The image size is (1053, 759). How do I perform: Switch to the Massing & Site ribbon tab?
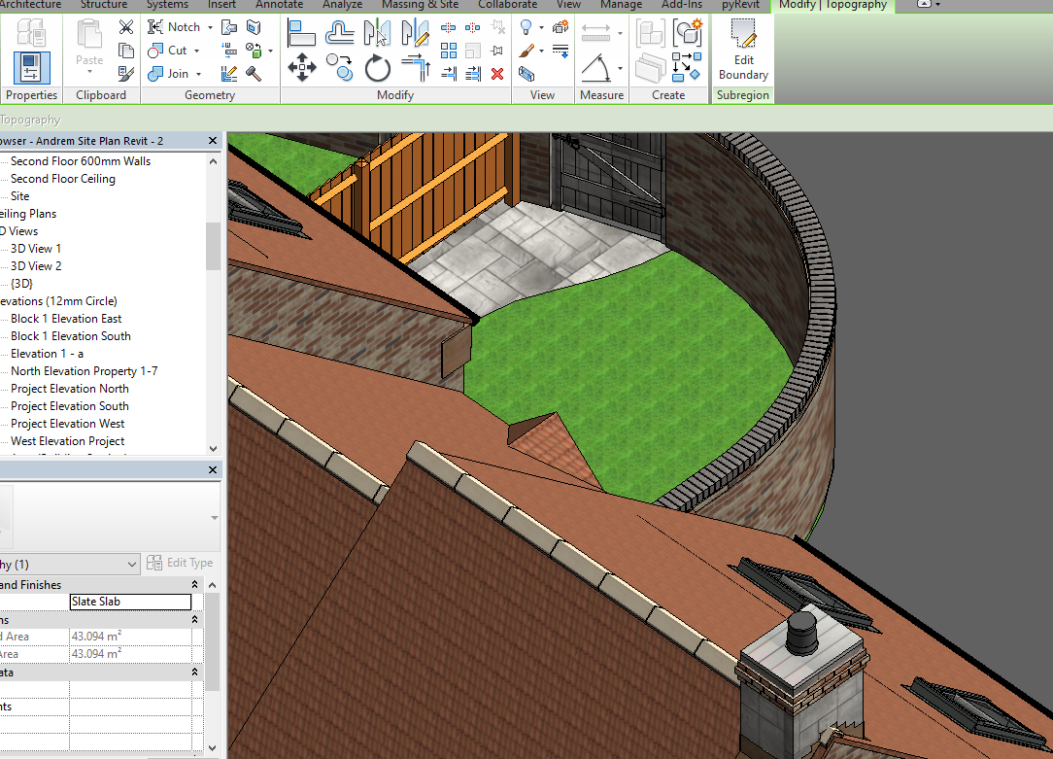pyautogui.click(x=420, y=6)
